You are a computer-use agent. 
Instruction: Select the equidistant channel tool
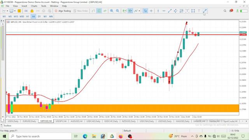click(175, 11)
